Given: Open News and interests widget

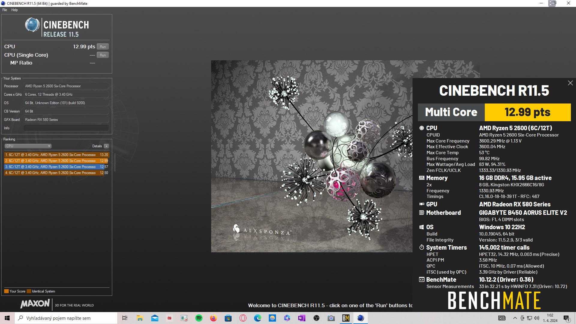Looking at the screenshot, I should (502, 318).
